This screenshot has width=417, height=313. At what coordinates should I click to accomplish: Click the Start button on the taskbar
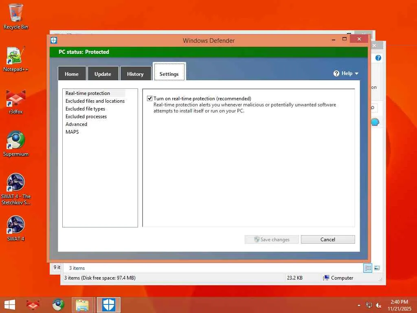[x=10, y=305]
